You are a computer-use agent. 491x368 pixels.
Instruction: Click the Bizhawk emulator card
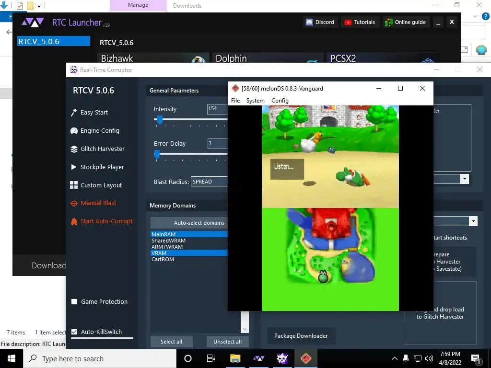click(153, 58)
